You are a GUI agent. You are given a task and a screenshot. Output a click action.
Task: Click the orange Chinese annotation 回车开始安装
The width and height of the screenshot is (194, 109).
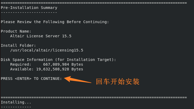(118, 82)
